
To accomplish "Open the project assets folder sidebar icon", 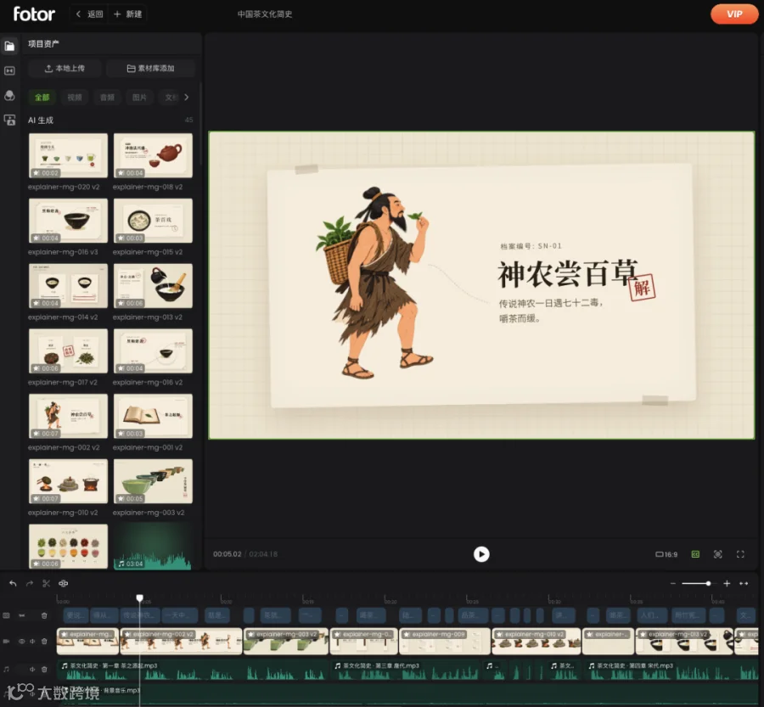I will pos(9,47).
